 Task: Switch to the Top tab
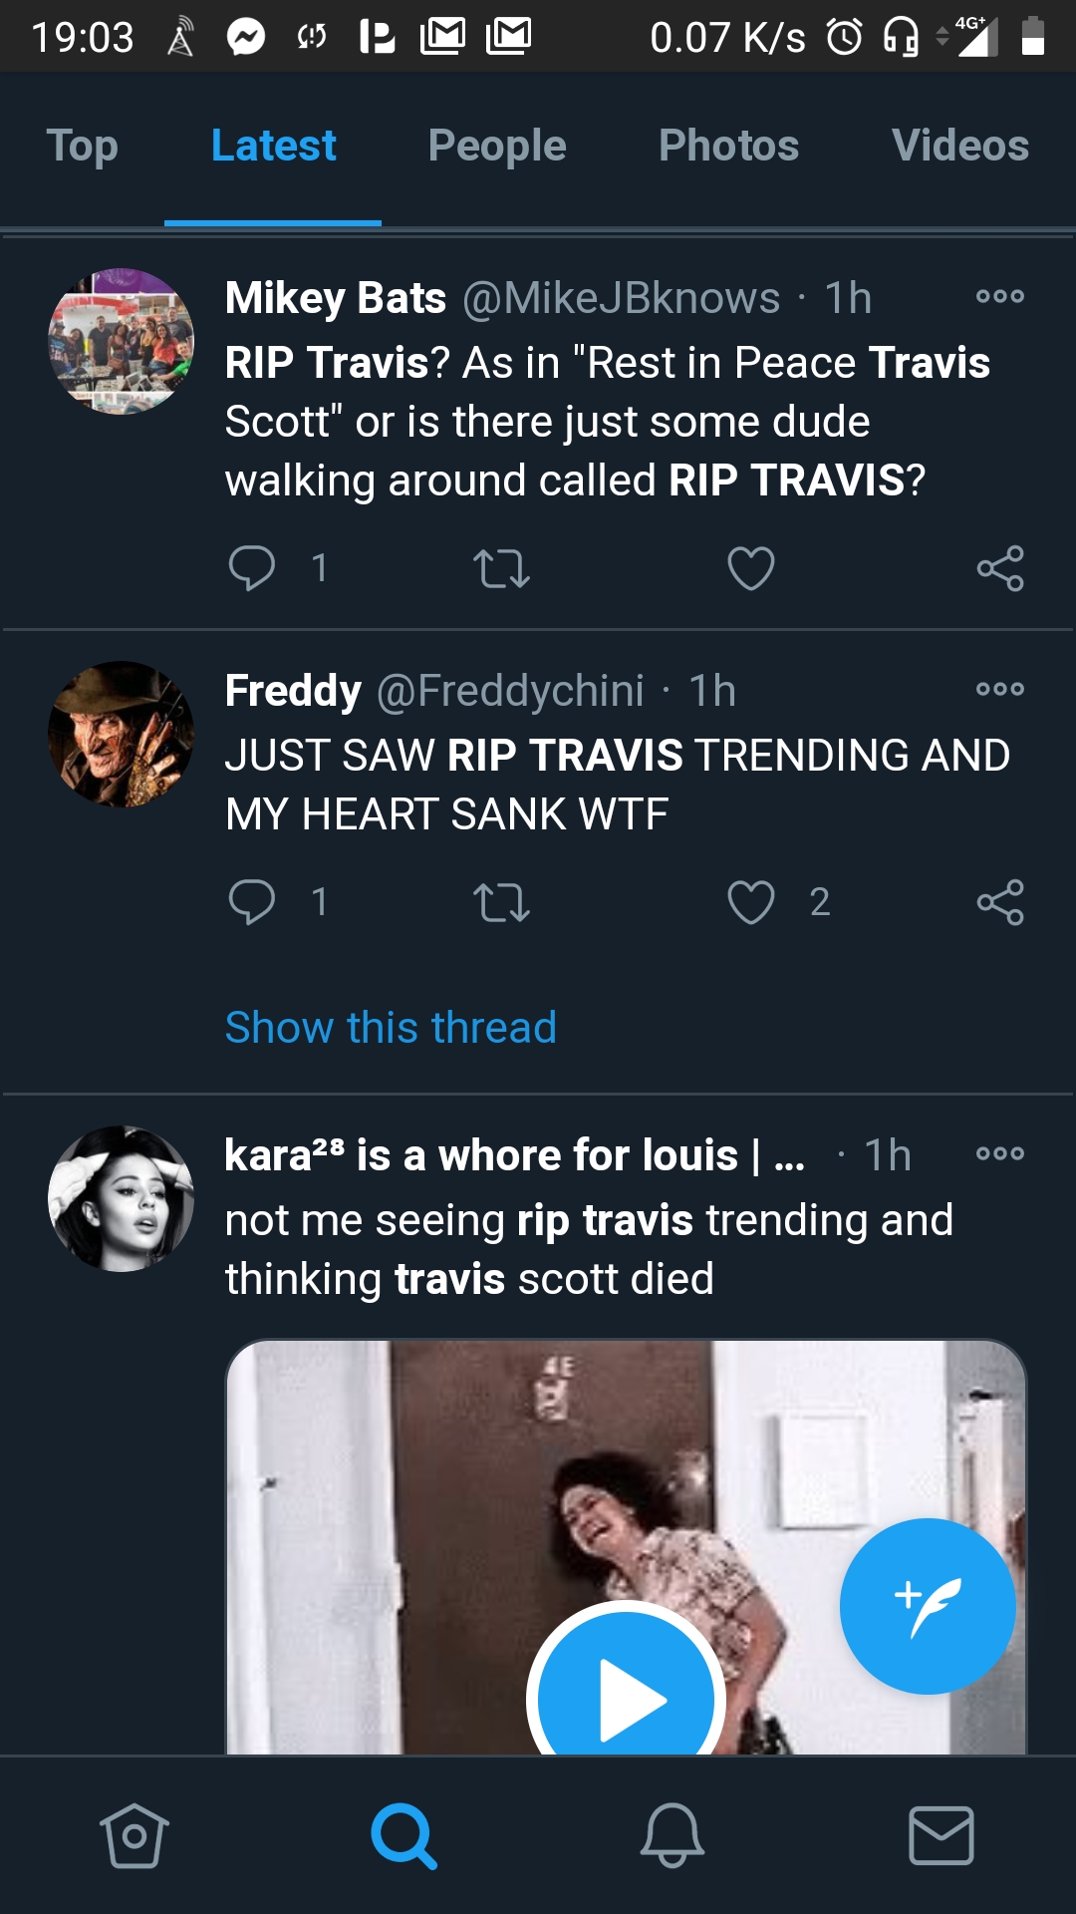point(82,146)
